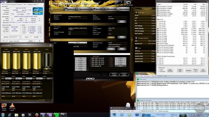Viewport: 209px width, 117px height.
Task: Open the Edit menu in Prime95
Action: click(x=141, y=76)
